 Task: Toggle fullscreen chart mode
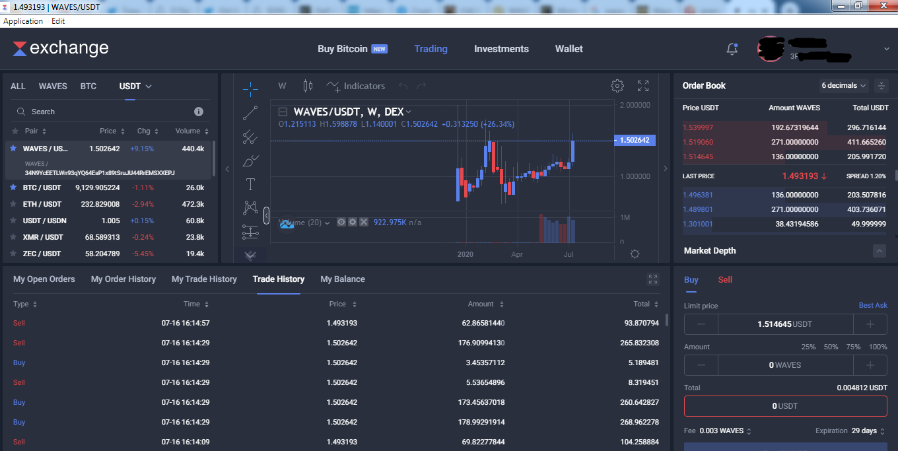[643, 86]
